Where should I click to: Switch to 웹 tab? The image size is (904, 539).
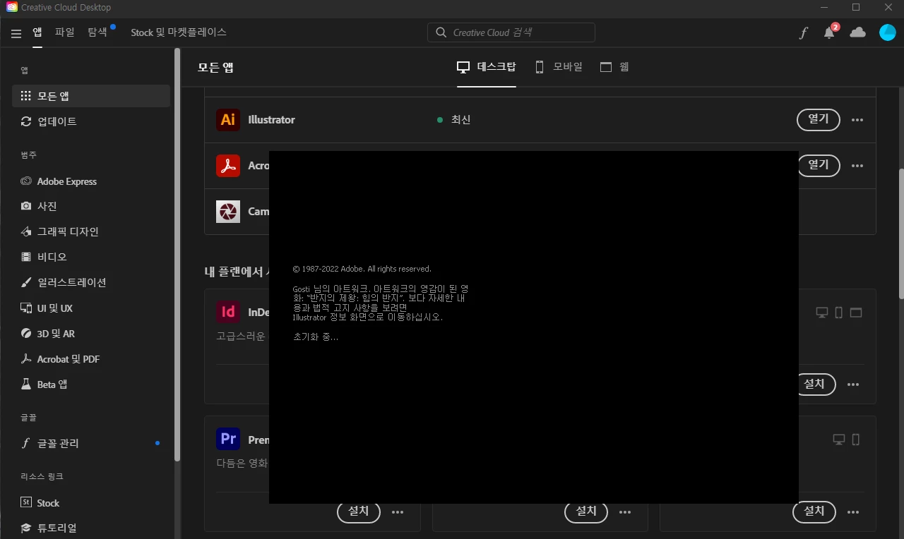point(614,67)
